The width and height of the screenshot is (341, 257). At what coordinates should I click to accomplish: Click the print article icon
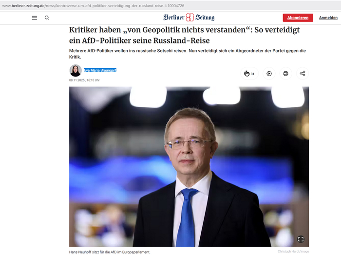[285, 74]
